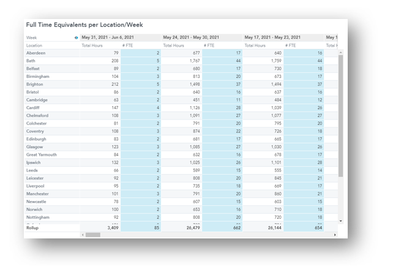This screenshot has width=393, height=266.
Task: Select the May 24 - May 30, 2021 week header
Action: click(x=190, y=38)
